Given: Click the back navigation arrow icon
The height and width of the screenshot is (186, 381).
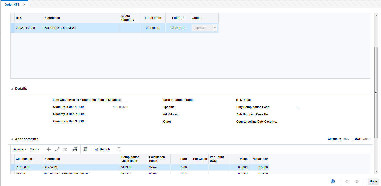Looking at the screenshot, I should tap(347, 181).
